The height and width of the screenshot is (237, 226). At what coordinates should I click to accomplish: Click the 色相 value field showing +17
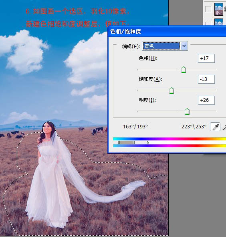point(206,58)
